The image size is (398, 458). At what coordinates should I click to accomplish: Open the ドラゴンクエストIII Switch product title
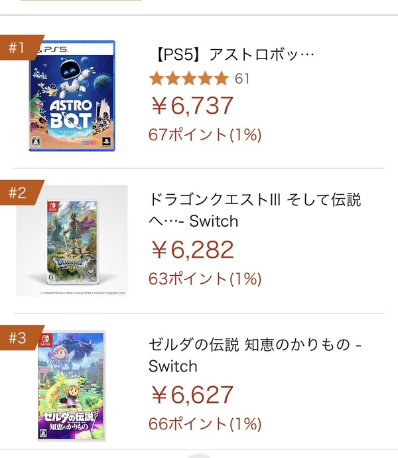pos(255,210)
